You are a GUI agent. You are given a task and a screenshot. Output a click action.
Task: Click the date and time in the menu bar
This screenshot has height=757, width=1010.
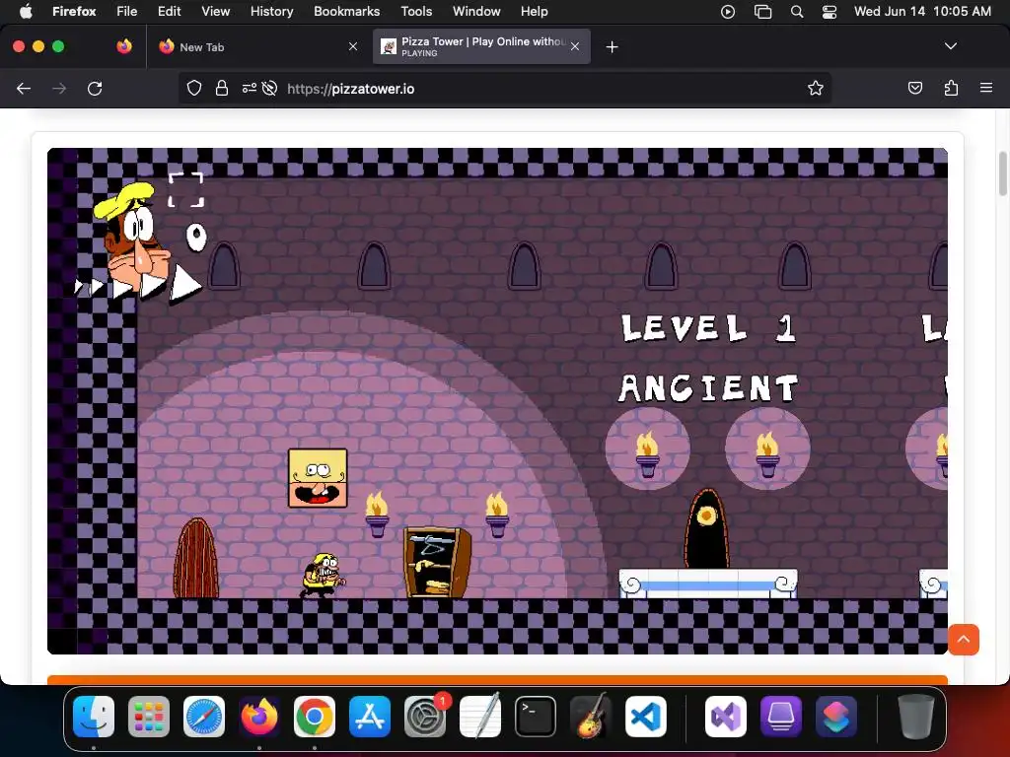tap(922, 11)
